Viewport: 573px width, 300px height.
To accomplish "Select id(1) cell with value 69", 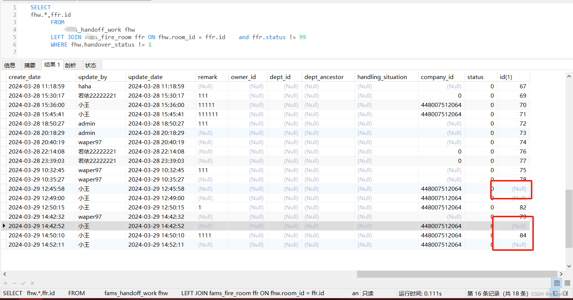I will 513,95.
